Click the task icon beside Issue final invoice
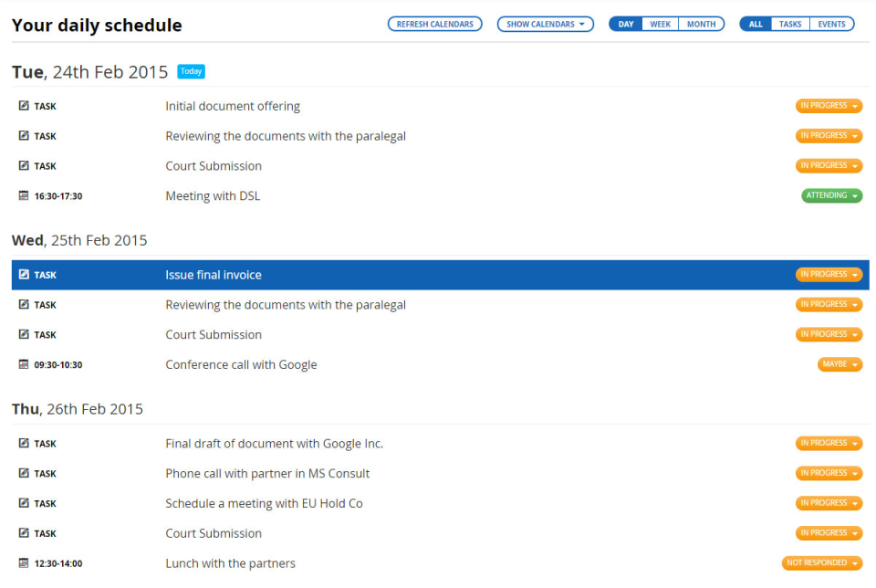 point(23,274)
